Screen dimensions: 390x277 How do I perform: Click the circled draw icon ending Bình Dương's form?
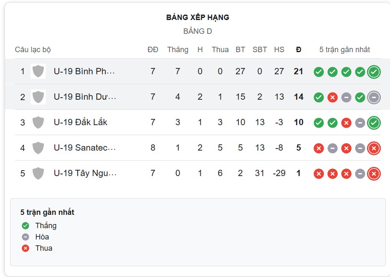[374, 97]
